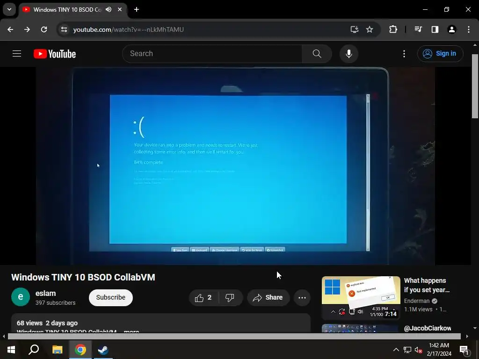Open the Enderman video thumbnail
Viewport: 479px width, 359px height.
361,298
